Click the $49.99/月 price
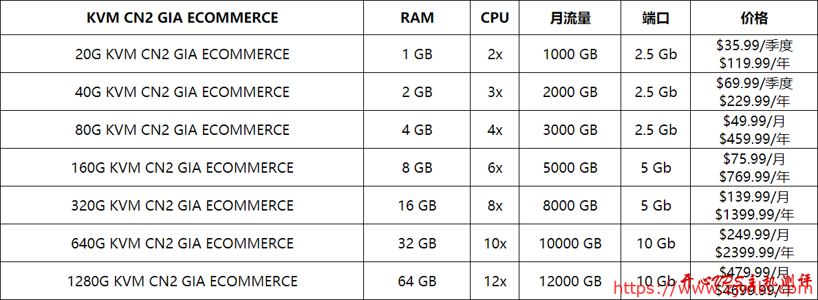 pyautogui.click(x=754, y=121)
